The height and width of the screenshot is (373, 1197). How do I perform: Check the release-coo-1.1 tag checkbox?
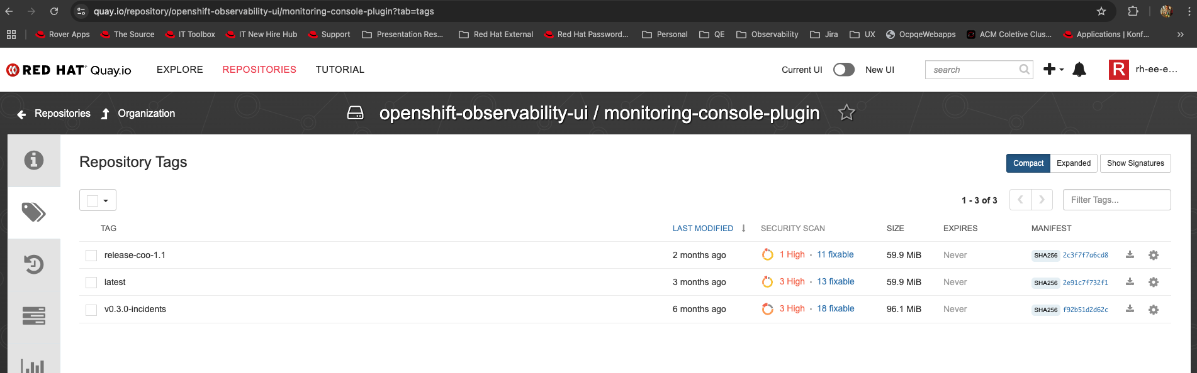pyautogui.click(x=91, y=256)
